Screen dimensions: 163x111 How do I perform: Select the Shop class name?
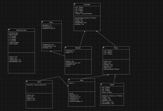point(81,80)
